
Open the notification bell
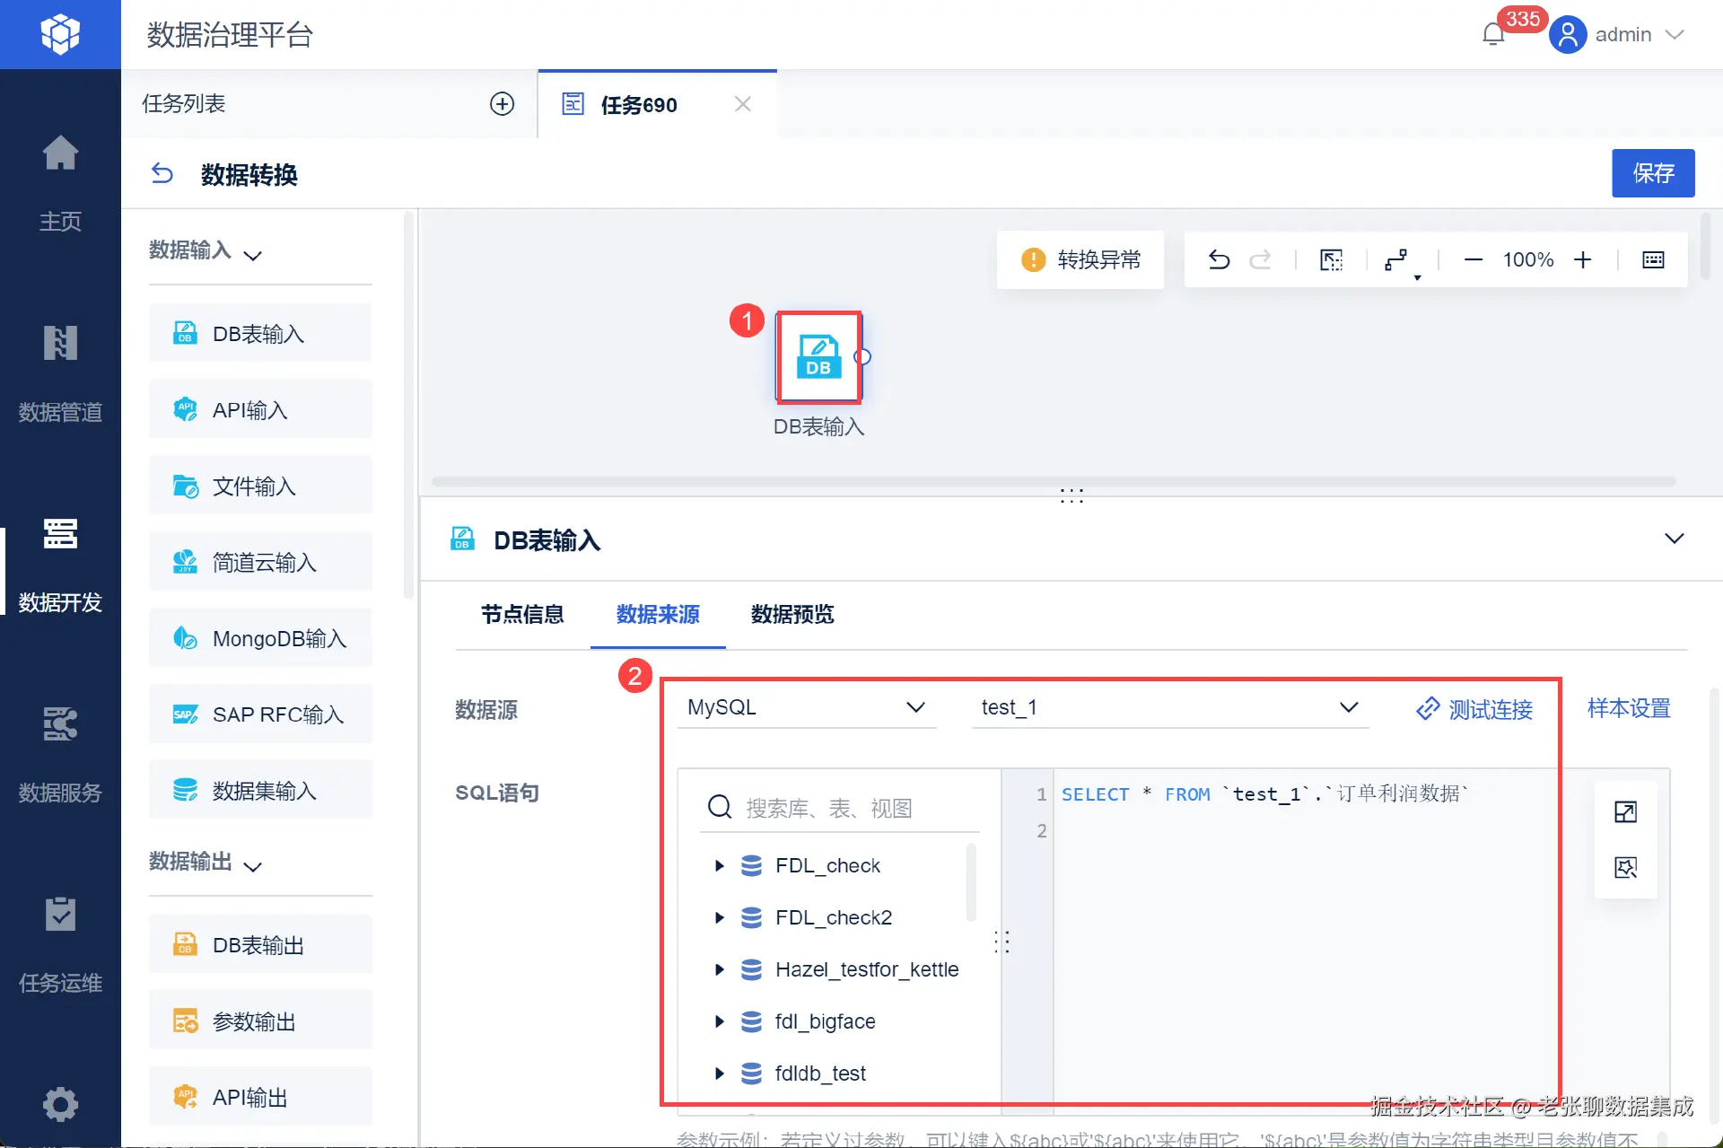tap(1493, 35)
